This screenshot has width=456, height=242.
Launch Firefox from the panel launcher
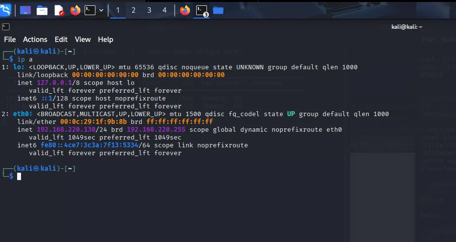tap(75, 10)
